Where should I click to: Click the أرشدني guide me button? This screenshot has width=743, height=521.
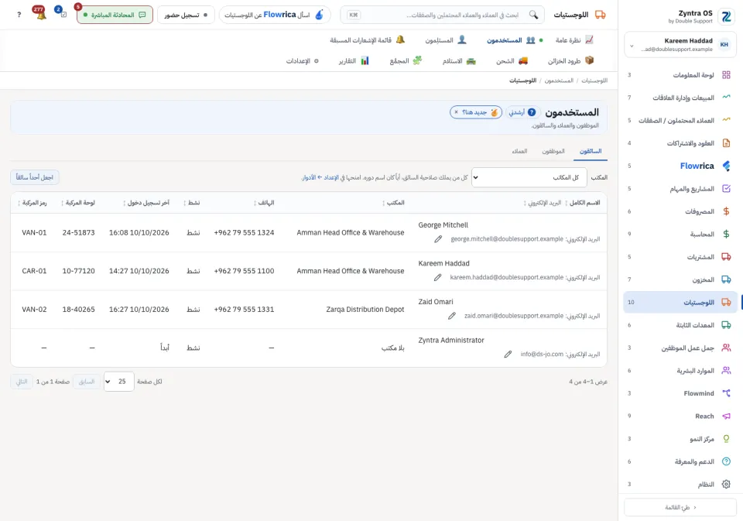point(522,112)
